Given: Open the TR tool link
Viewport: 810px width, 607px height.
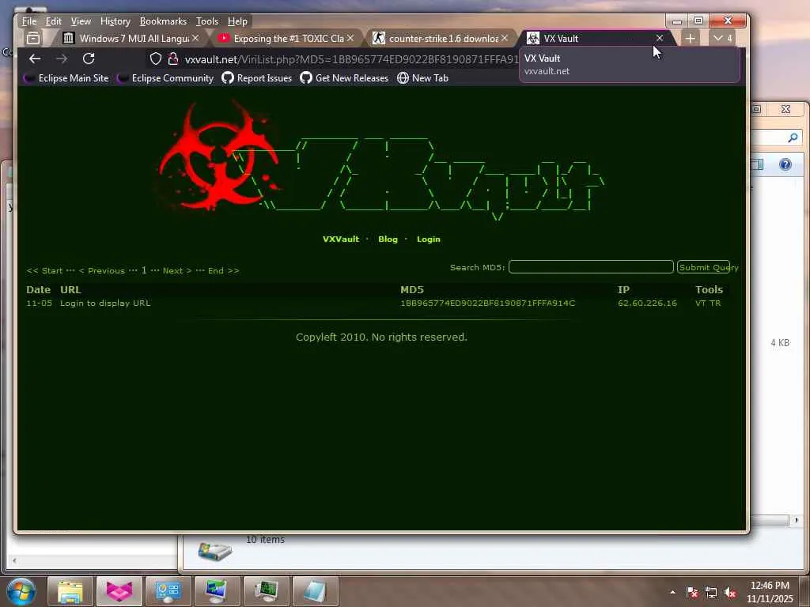Looking at the screenshot, I should point(715,303).
